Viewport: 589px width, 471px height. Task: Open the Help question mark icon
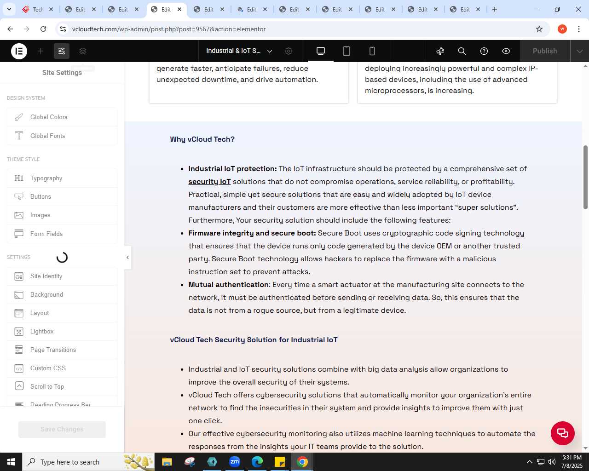[484, 51]
